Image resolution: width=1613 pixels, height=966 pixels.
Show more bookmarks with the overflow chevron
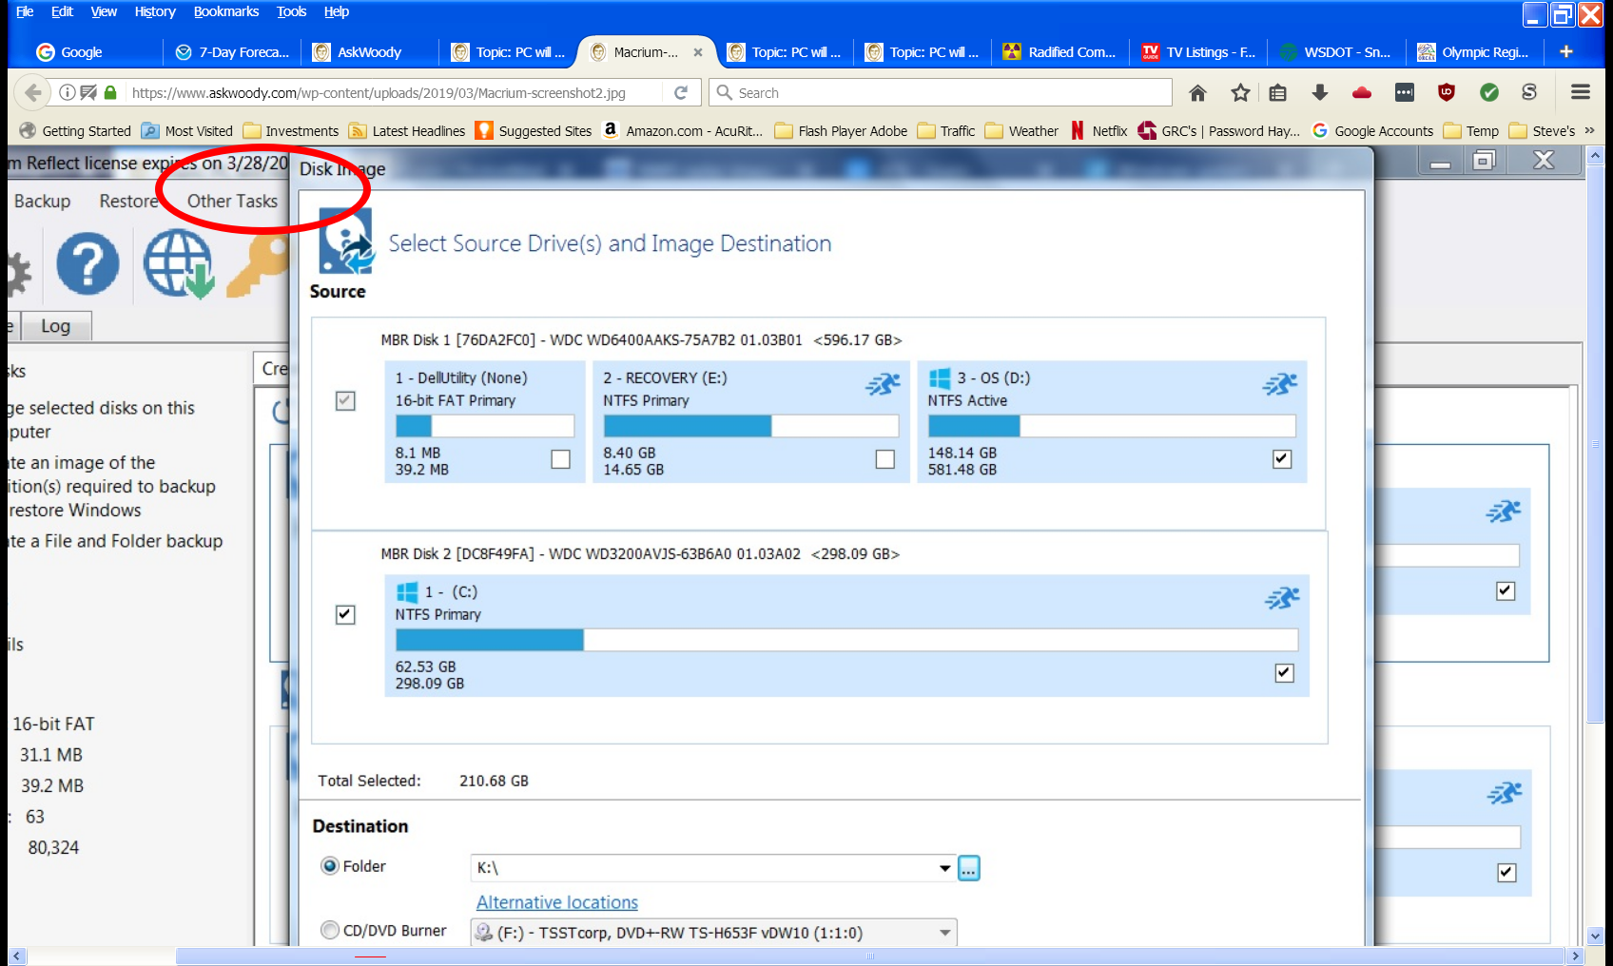(x=1589, y=131)
